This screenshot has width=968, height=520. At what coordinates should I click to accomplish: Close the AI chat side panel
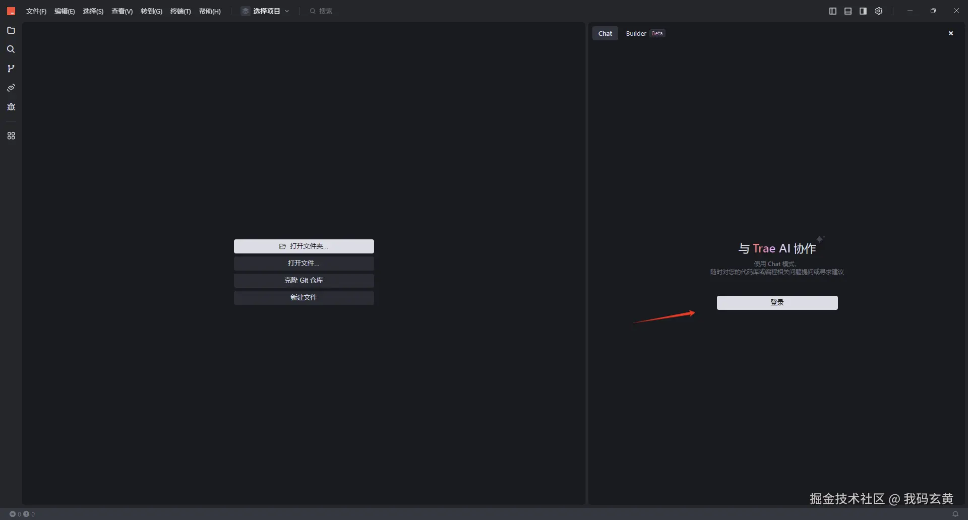[951, 33]
